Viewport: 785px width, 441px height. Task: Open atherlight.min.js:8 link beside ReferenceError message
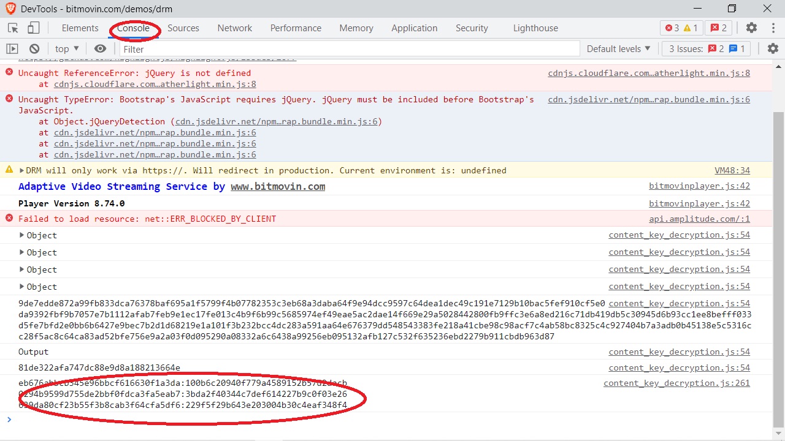pyautogui.click(x=649, y=73)
